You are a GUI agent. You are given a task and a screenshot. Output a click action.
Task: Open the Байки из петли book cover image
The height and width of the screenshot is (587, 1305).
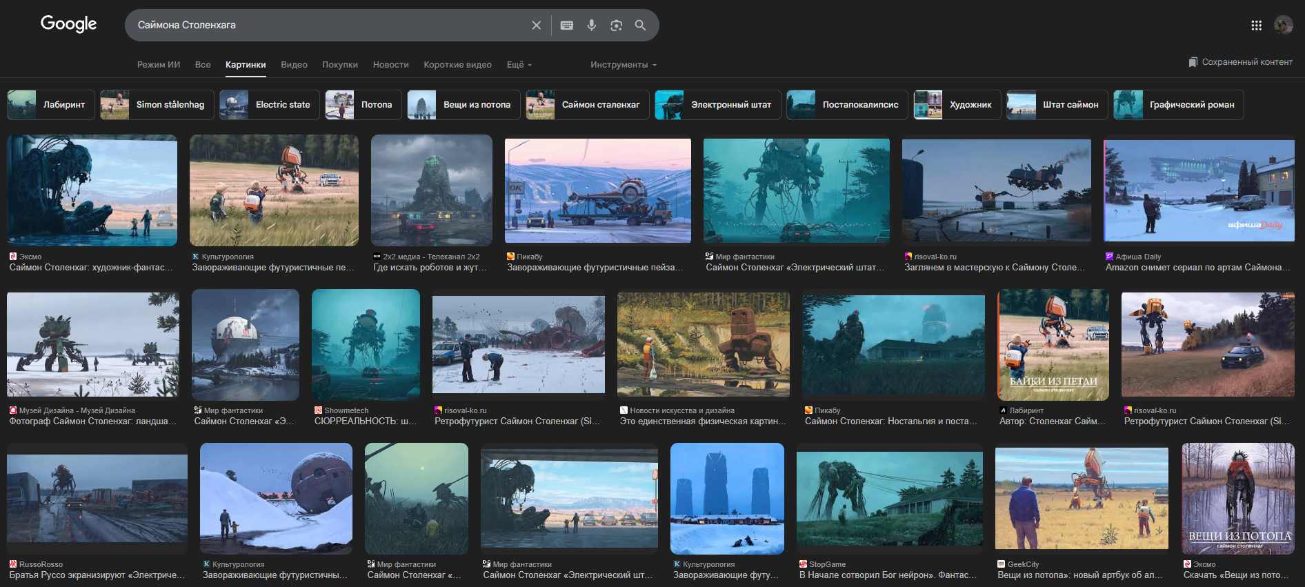(1053, 345)
